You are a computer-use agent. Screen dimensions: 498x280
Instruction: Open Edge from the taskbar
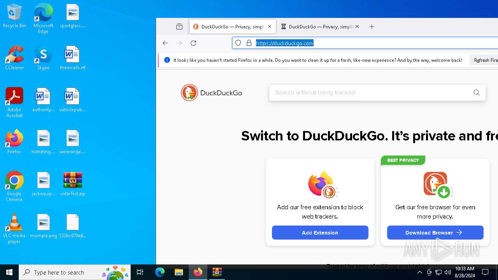160,273
